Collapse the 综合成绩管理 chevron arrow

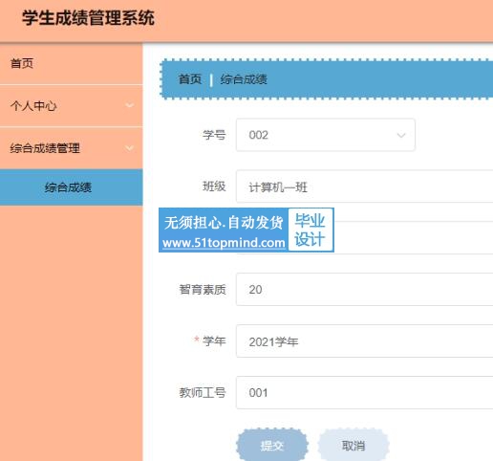pyautogui.click(x=129, y=148)
